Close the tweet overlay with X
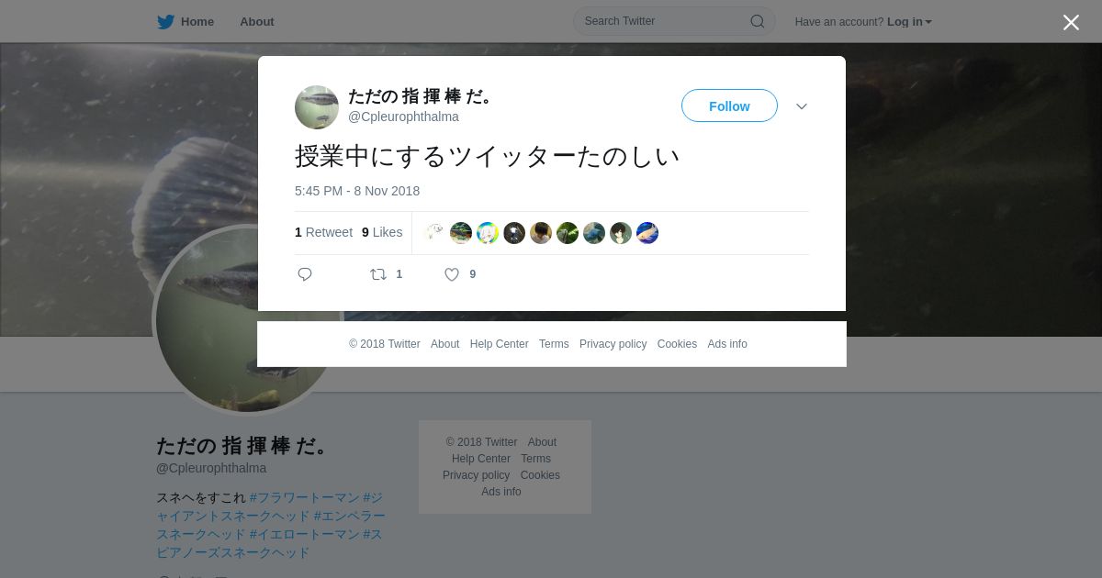Viewport: 1102px width, 578px height. [x=1071, y=22]
